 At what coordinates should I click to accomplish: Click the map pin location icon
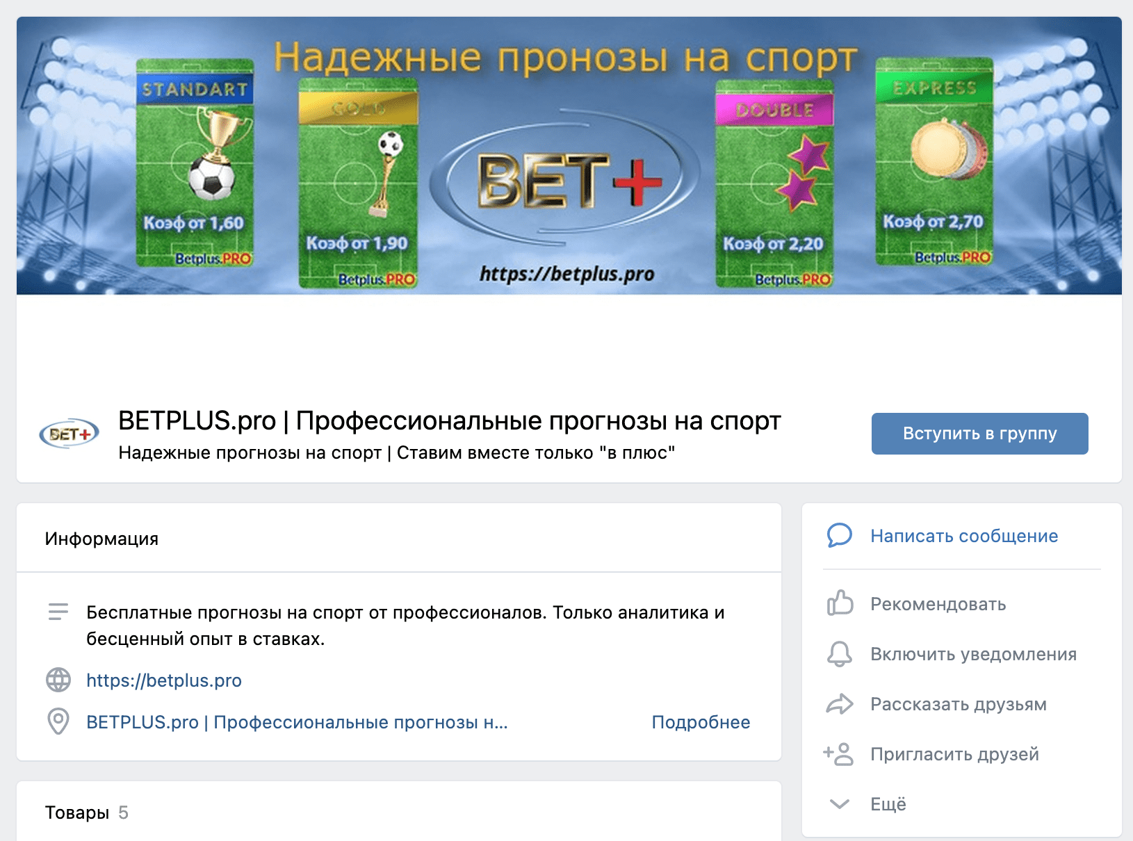click(58, 721)
